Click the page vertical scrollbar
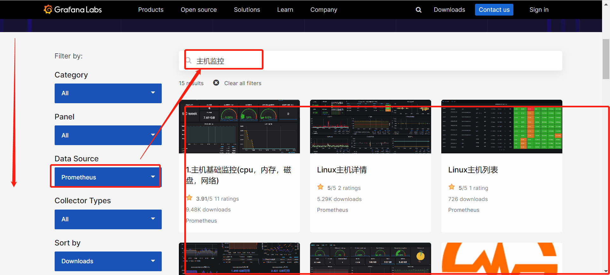The image size is (610, 275). tap(606, 59)
